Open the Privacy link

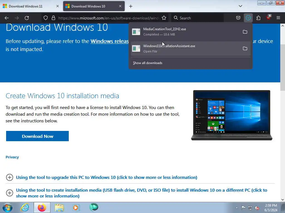click(12, 157)
